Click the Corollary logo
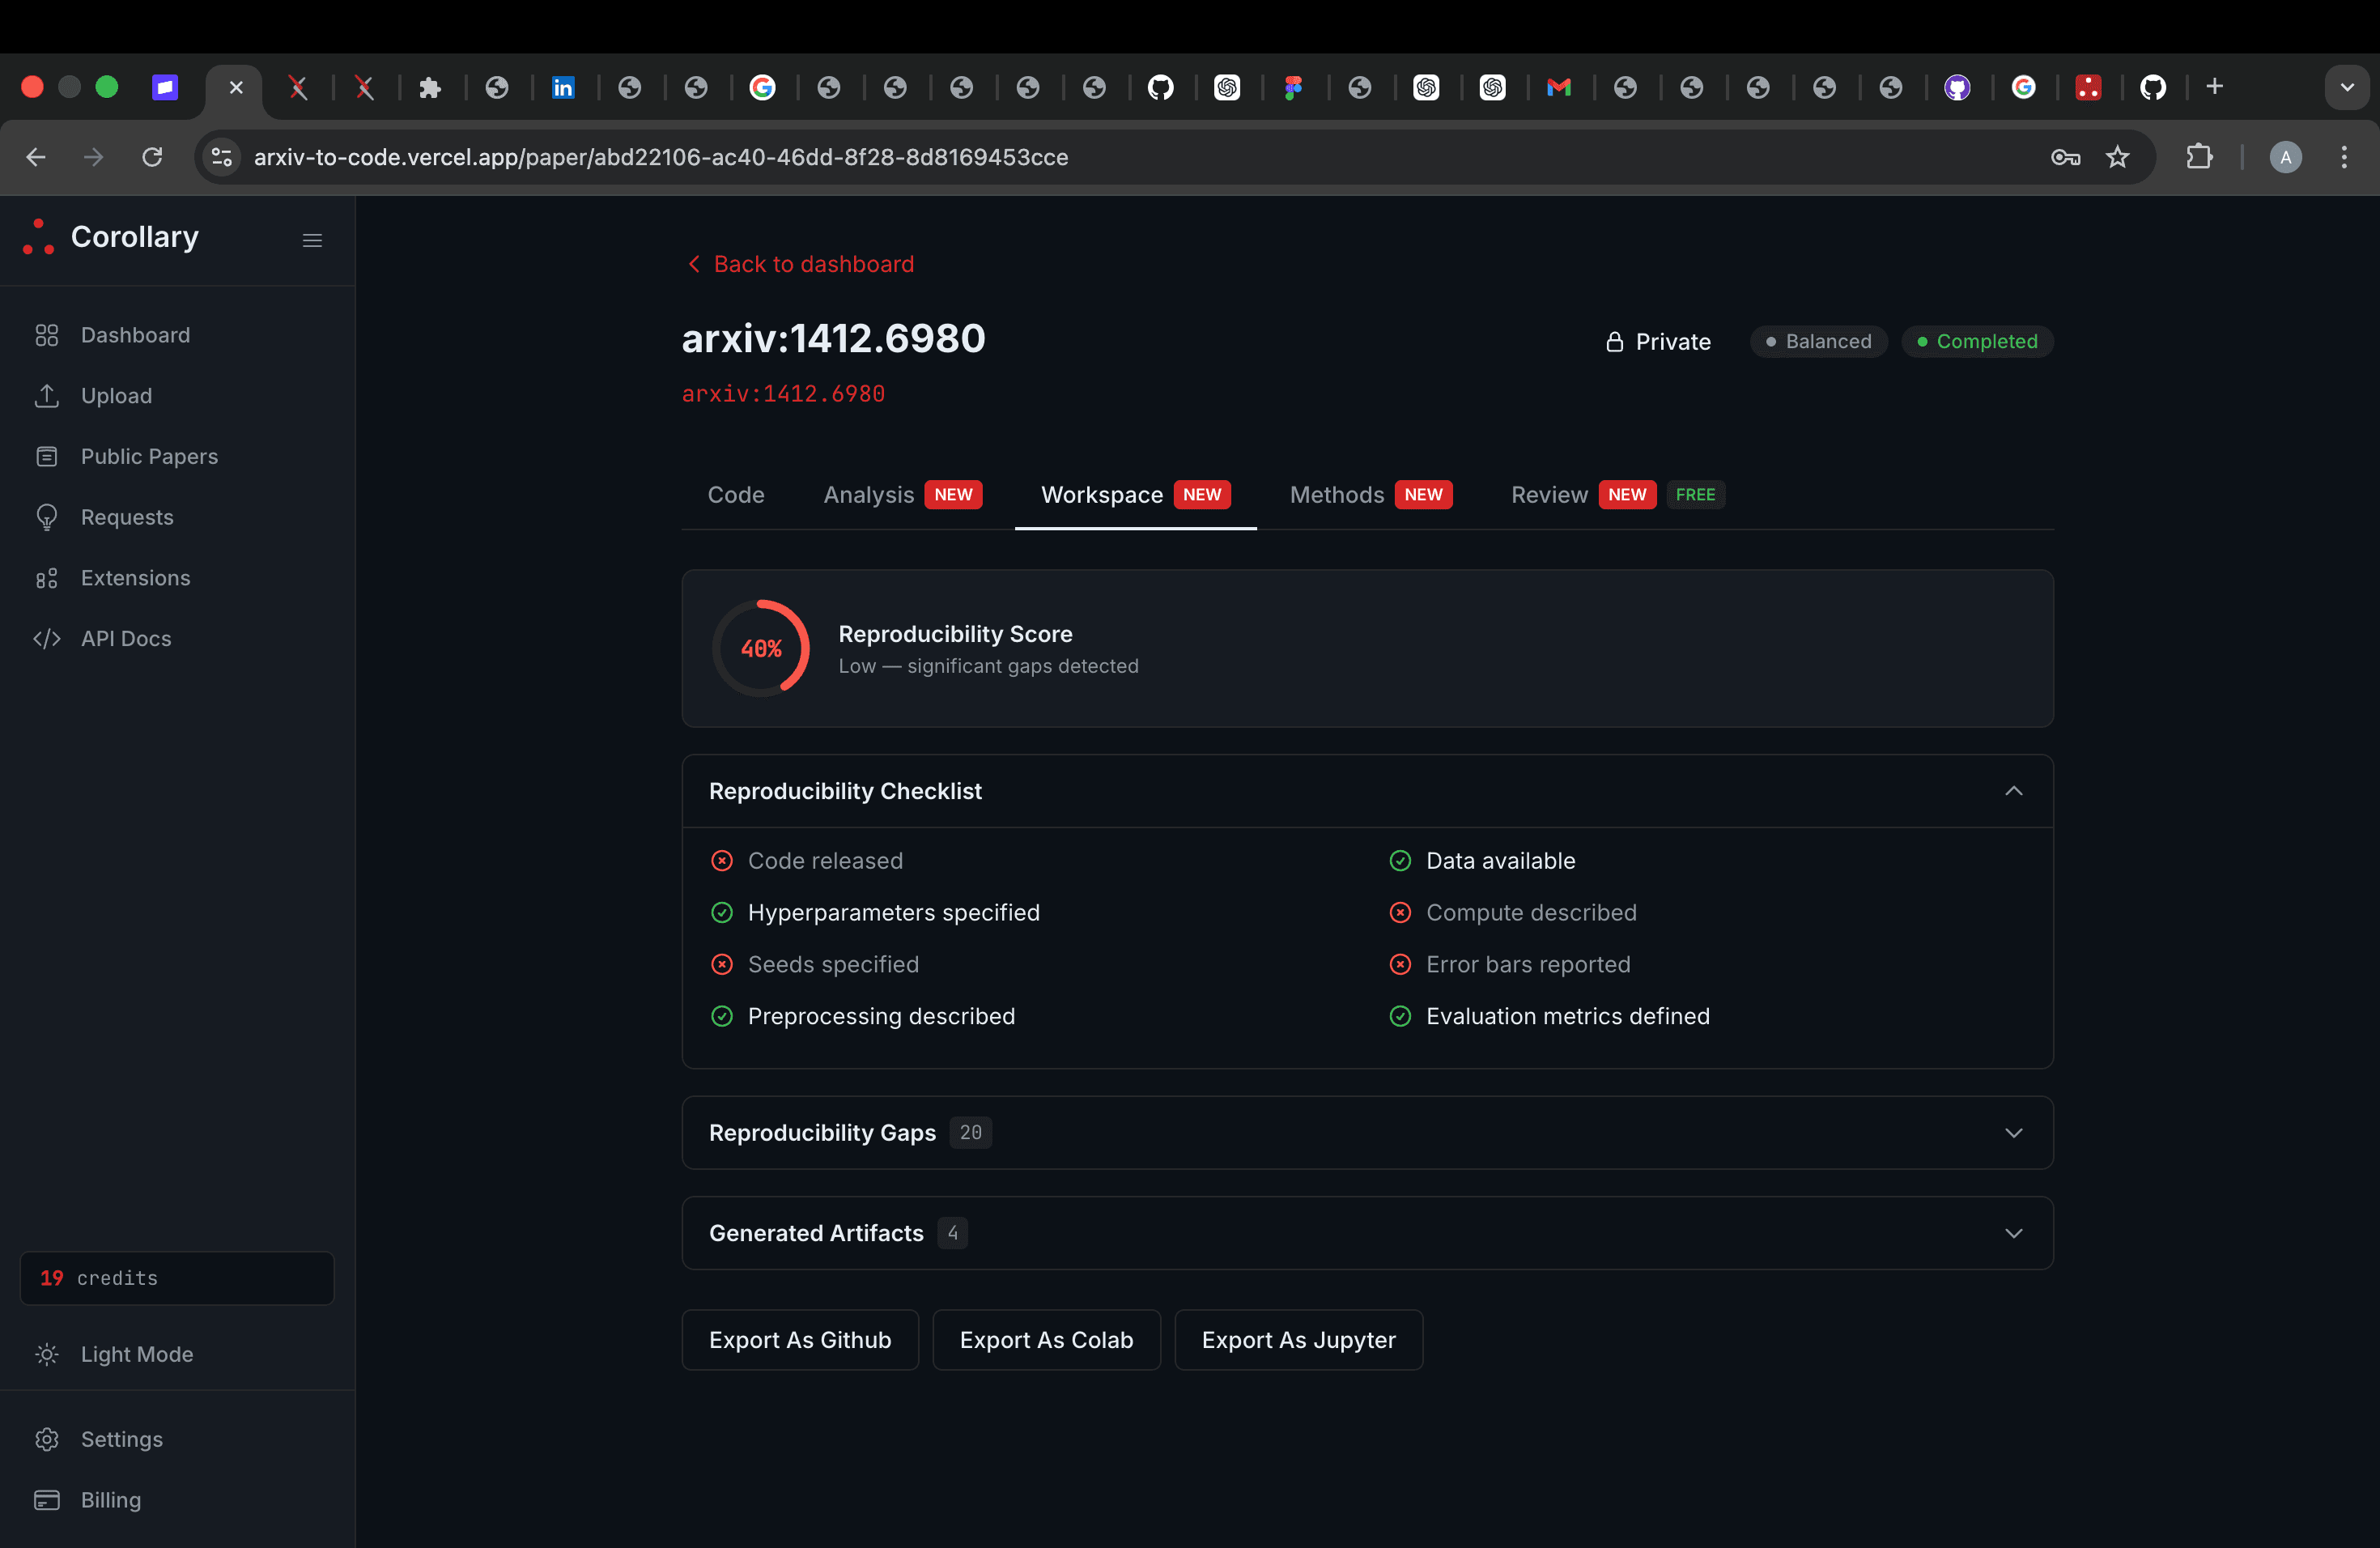This screenshot has width=2380, height=1548. pyautogui.click(x=111, y=237)
